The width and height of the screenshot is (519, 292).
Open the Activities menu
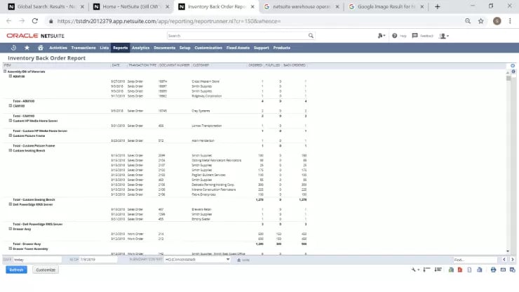[x=58, y=48]
